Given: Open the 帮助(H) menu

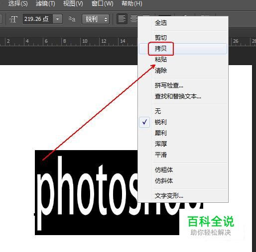Looking at the screenshot, I should pyautogui.click(x=132, y=3).
